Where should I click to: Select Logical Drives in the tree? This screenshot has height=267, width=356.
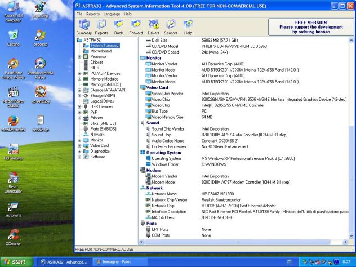(102, 101)
